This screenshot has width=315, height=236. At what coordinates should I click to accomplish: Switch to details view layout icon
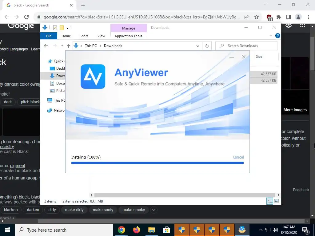[270, 201]
